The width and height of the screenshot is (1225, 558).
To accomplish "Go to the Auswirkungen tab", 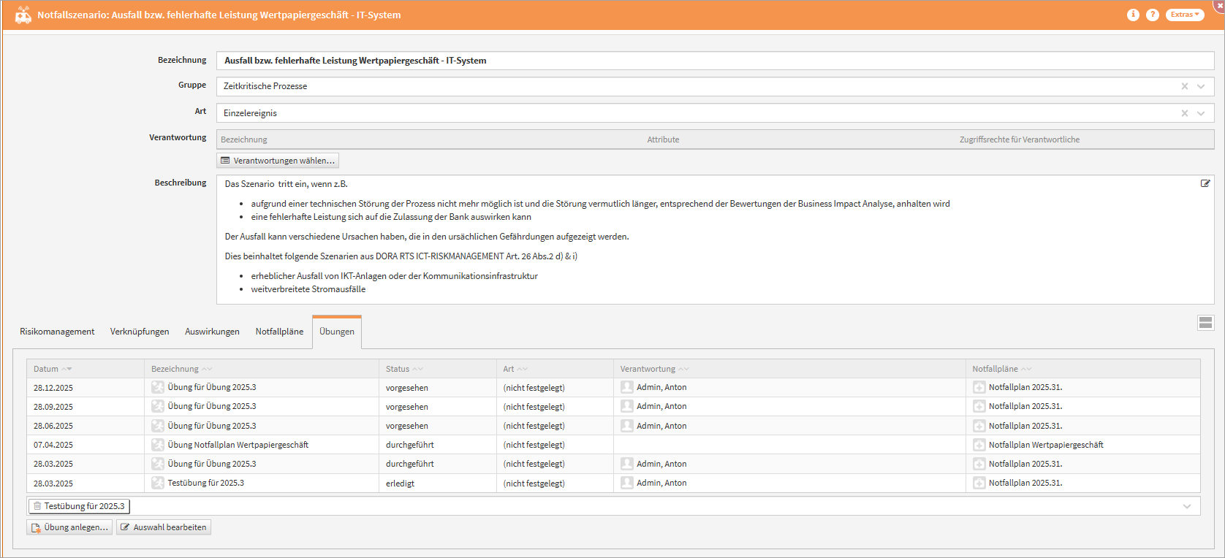I will click(x=212, y=332).
